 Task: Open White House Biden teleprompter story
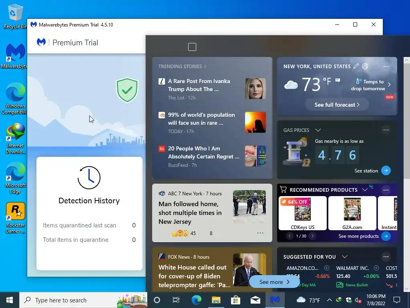[194, 276]
